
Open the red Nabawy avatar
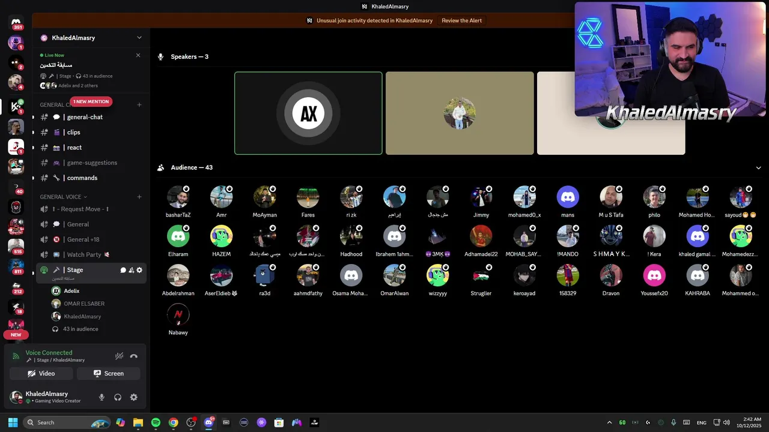coord(178,314)
